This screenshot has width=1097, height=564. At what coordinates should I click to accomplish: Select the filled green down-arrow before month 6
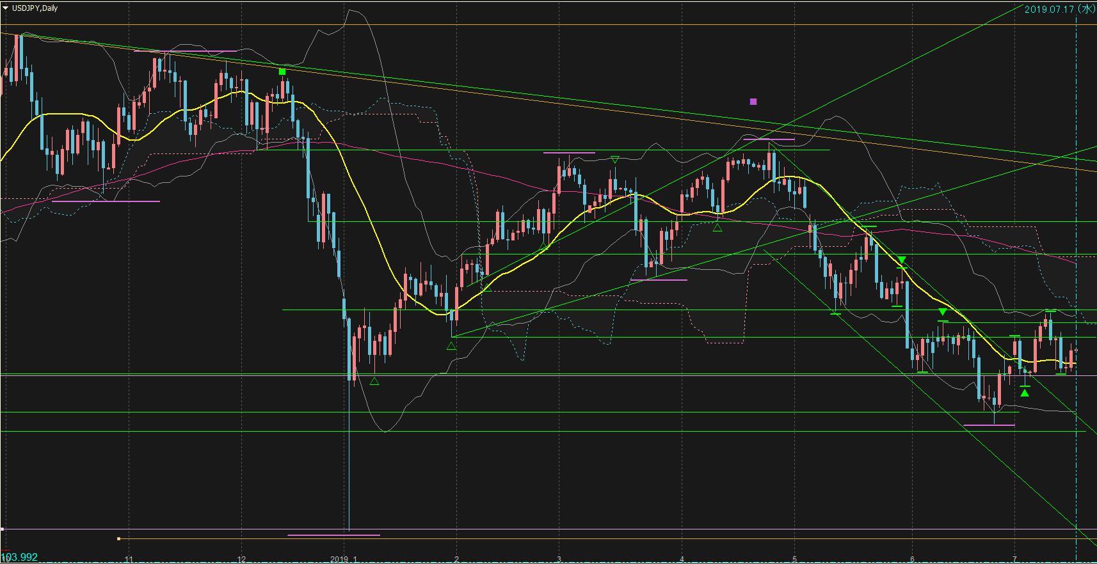click(x=902, y=260)
